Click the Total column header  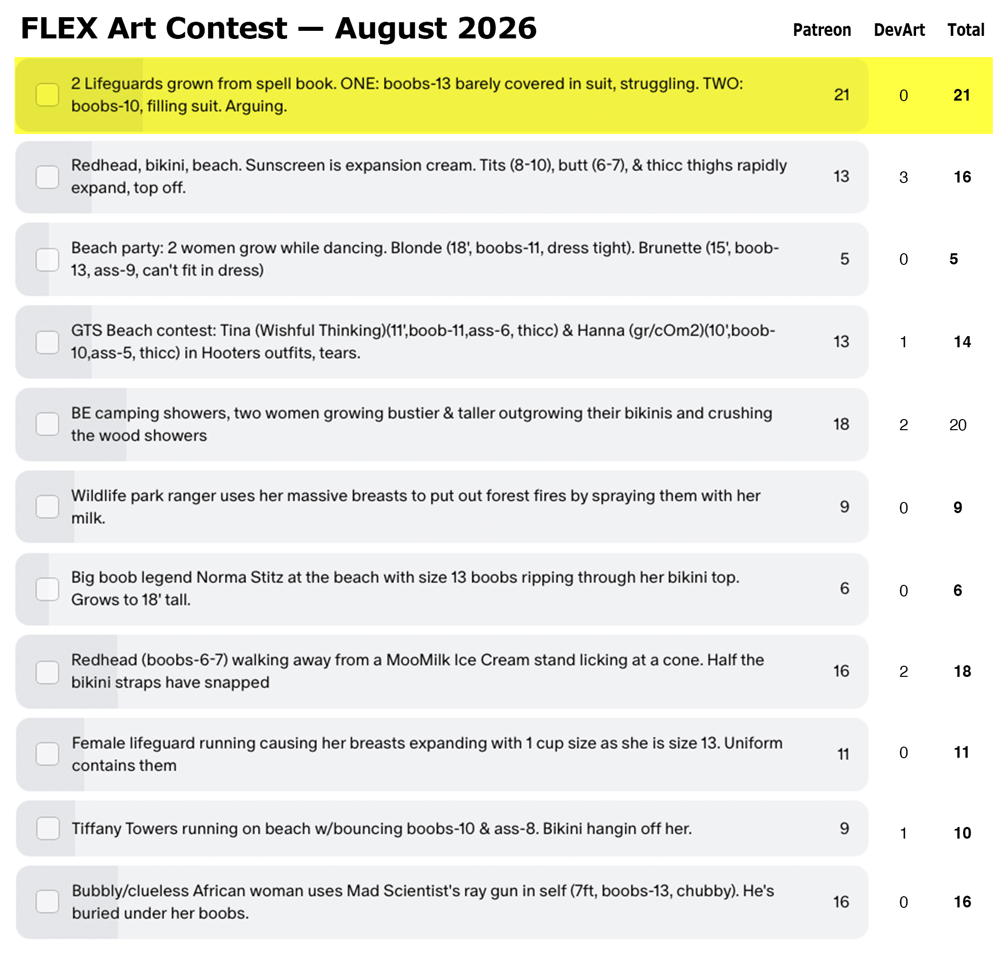click(966, 30)
